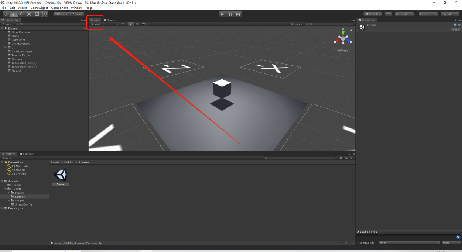Screen dimensions: 462x252
Task: Select the Move tool
Action: [14, 14]
